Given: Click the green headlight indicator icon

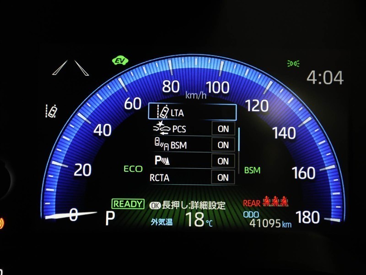Looking at the screenshot, I should point(293,64).
